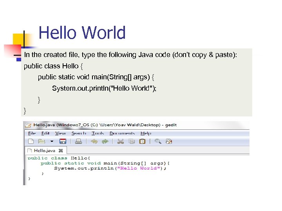Click the Paste clipboard icon
The image size is (282, 211).
(142, 141)
